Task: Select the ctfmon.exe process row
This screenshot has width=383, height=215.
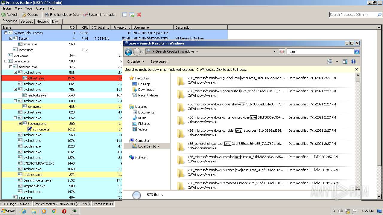Action: click(x=62, y=129)
